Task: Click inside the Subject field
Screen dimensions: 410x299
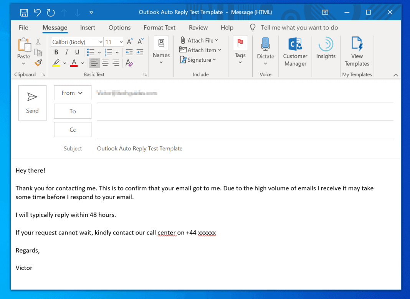Action: click(x=192, y=148)
